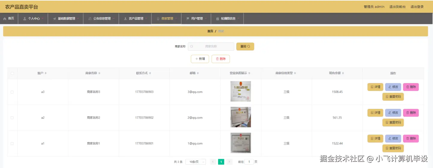433x168 pixels.
Task: Click 首页 in the breadcrumb
Action: pyautogui.click(x=210, y=31)
